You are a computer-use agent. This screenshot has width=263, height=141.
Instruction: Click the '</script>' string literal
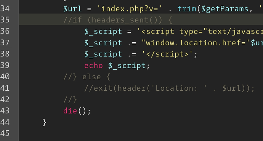click(x=168, y=54)
